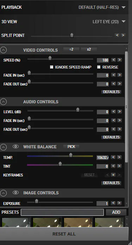Decrease Speed with the left arrow
This screenshot has height=245, width=132.
tap(114, 60)
